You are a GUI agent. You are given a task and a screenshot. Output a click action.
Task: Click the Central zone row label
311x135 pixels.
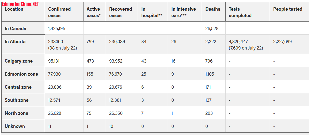point(18,87)
